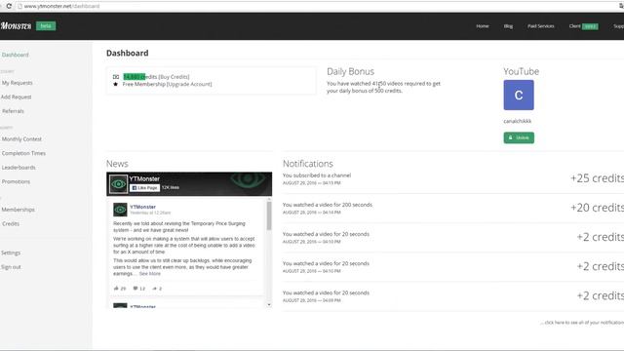This screenshot has width=624, height=351.
Task: Open Credits in the sidebar
Action: pos(11,224)
